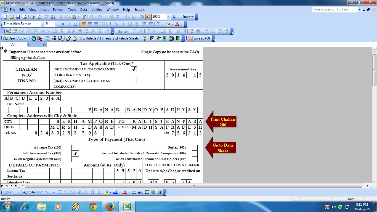The image size is (377, 212).
Task: Click the New workbook icon
Action: point(5,17)
